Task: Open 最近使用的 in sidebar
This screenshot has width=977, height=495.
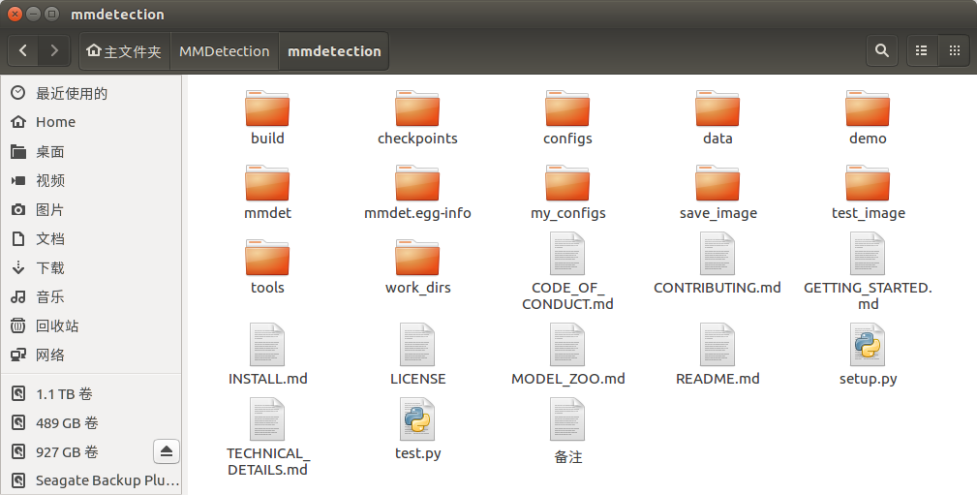Action: [91, 94]
